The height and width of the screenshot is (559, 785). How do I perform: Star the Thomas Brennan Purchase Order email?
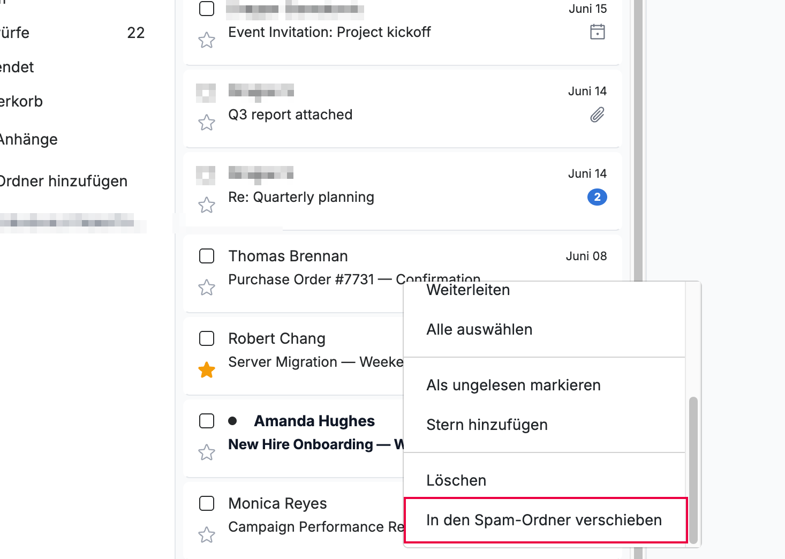(207, 288)
